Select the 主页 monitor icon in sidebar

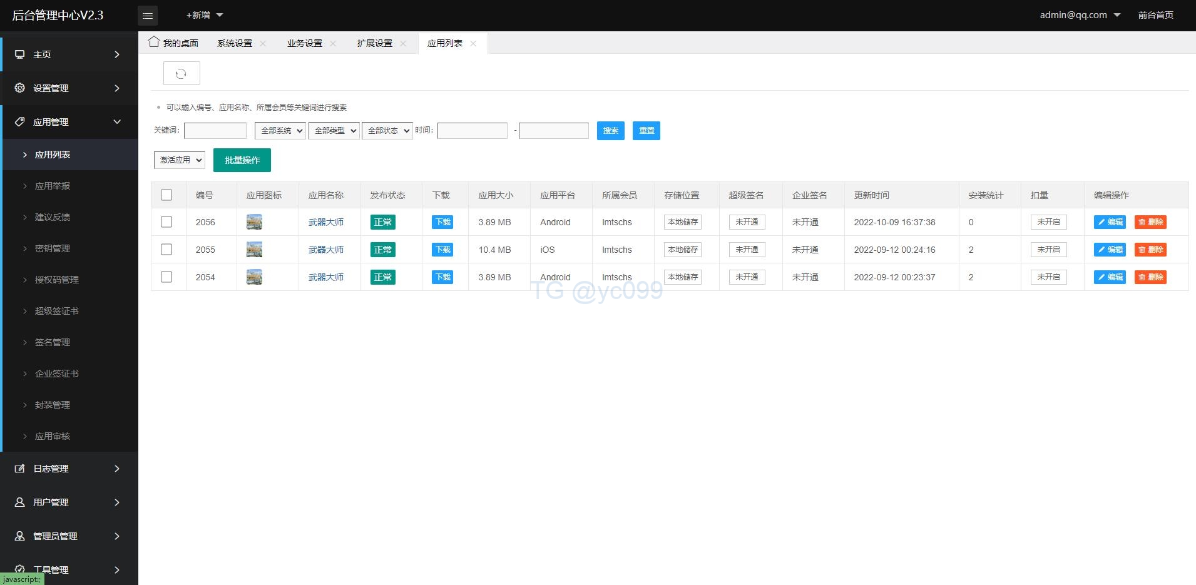(20, 54)
